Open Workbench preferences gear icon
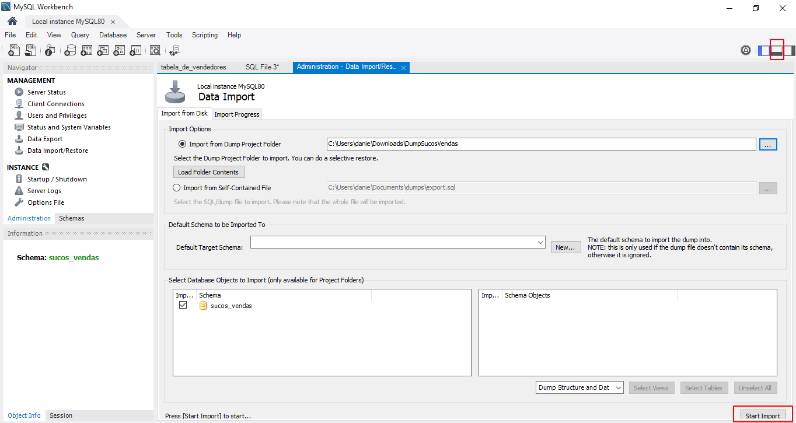The height and width of the screenshot is (423, 796). (746, 50)
